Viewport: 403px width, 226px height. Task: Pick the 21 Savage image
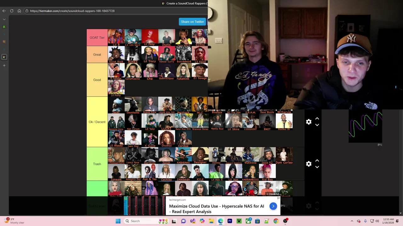pos(200,71)
